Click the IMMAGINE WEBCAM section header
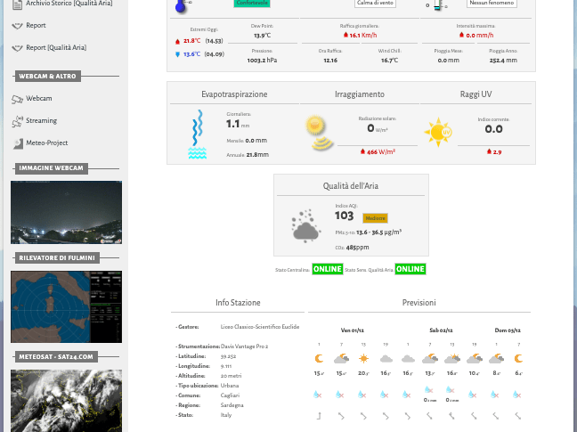This screenshot has height=432, width=577. click(51, 168)
